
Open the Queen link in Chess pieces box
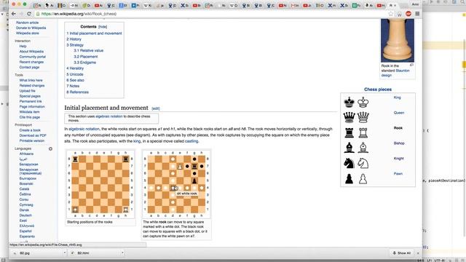[399, 113]
